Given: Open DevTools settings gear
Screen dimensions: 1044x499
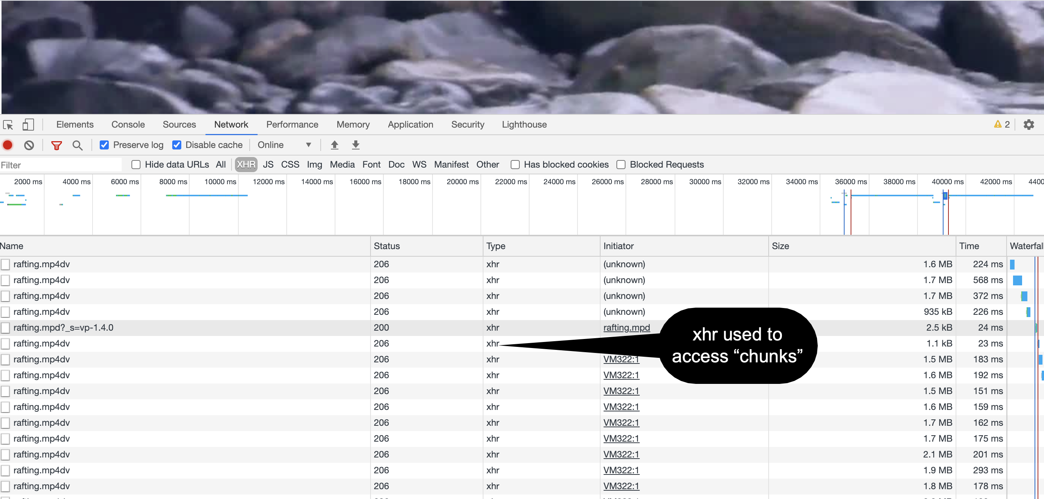Looking at the screenshot, I should pyautogui.click(x=1029, y=125).
